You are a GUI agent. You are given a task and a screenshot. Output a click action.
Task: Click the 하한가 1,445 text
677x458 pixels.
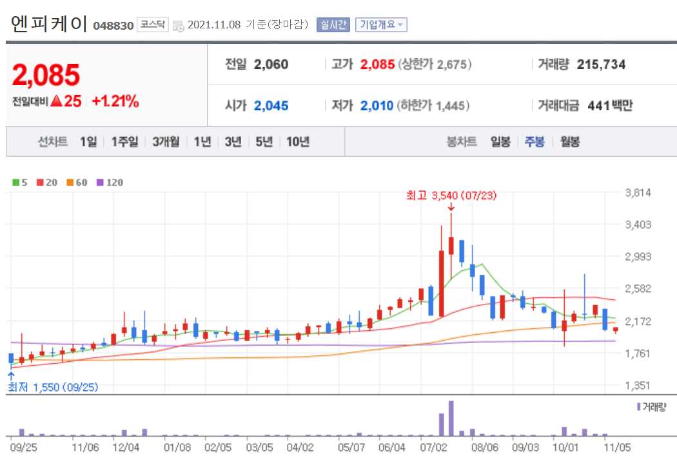click(x=433, y=105)
